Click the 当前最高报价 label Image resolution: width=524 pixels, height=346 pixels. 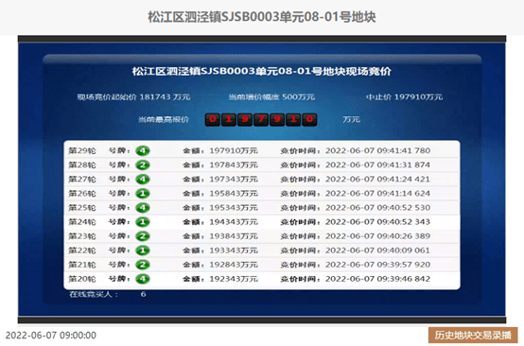coord(164,119)
